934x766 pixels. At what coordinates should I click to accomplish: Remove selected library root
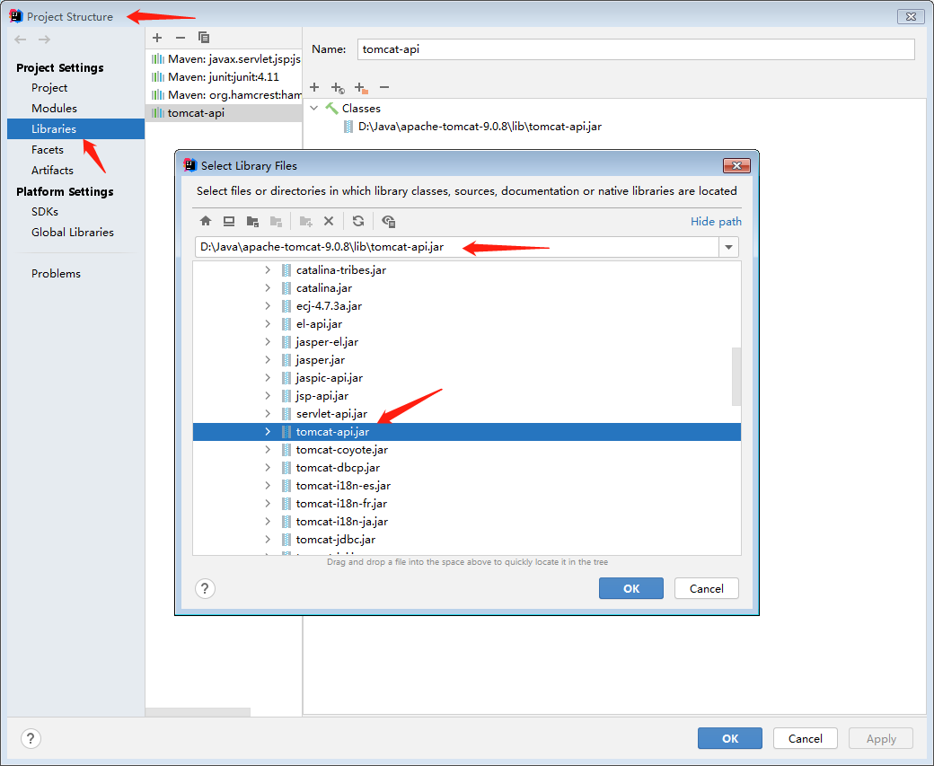coord(384,88)
